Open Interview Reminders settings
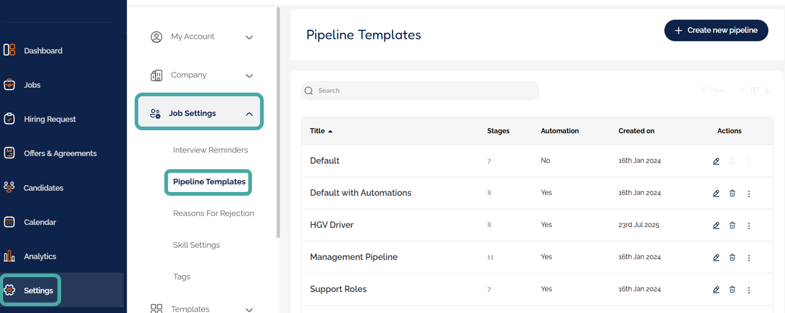 click(211, 150)
